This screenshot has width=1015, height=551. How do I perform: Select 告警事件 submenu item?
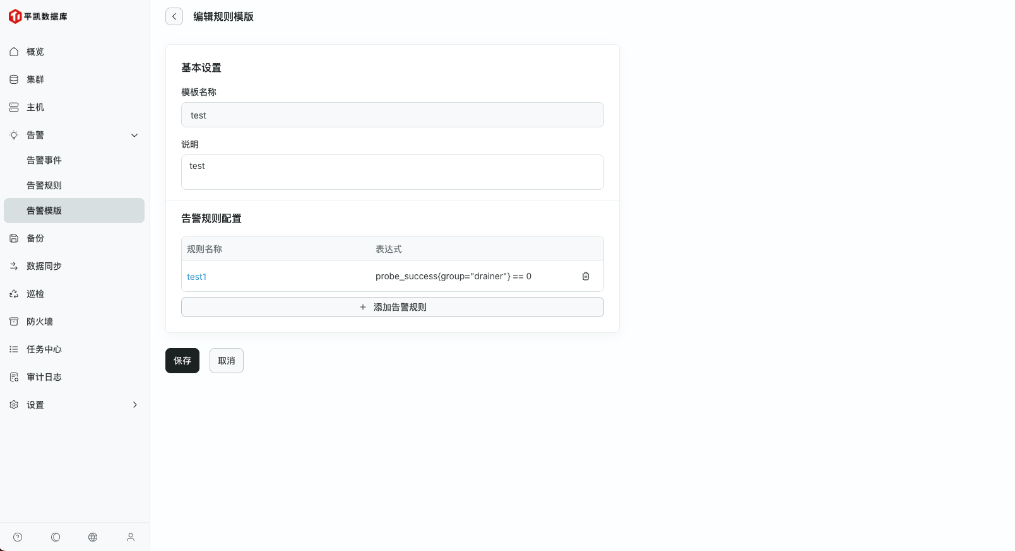click(x=44, y=160)
